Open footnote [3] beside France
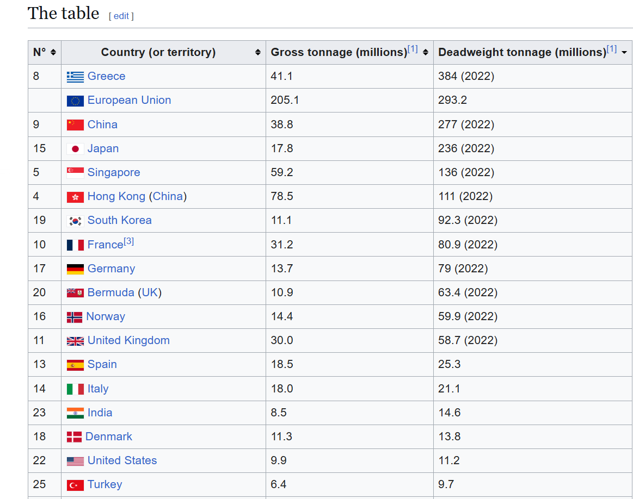Image resolution: width=633 pixels, height=499 pixels. point(129,241)
